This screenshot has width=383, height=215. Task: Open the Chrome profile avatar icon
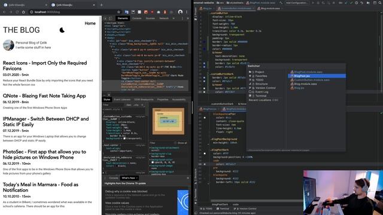pos(180,12)
